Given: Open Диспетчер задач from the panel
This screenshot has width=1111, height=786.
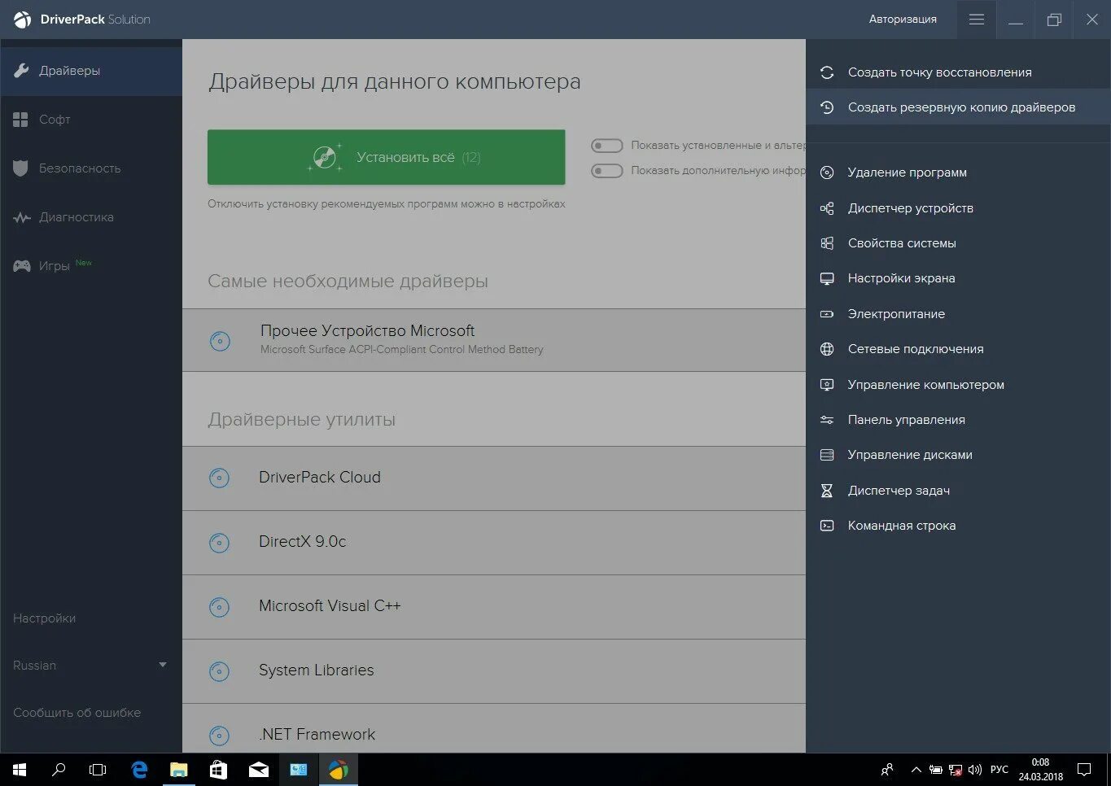Looking at the screenshot, I should 899,490.
